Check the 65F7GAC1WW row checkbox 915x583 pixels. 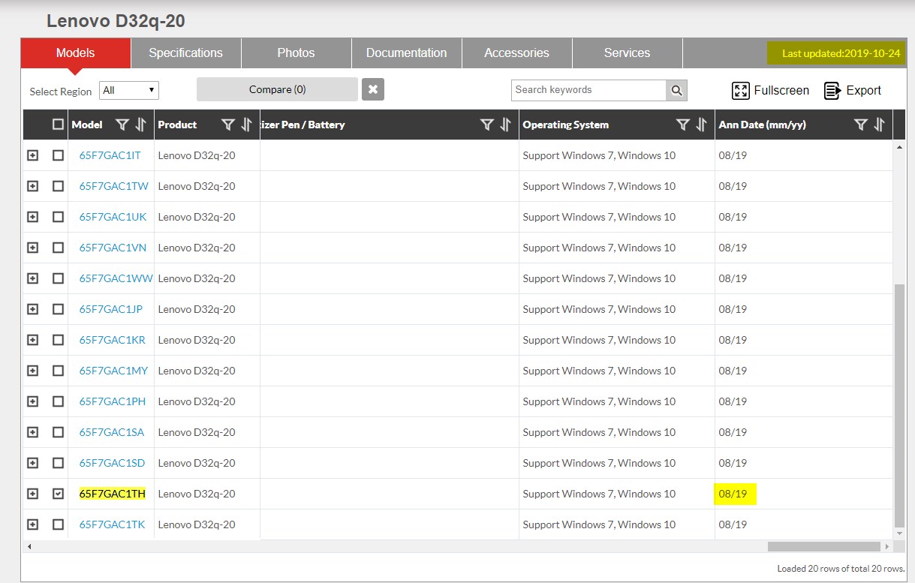pyautogui.click(x=58, y=278)
